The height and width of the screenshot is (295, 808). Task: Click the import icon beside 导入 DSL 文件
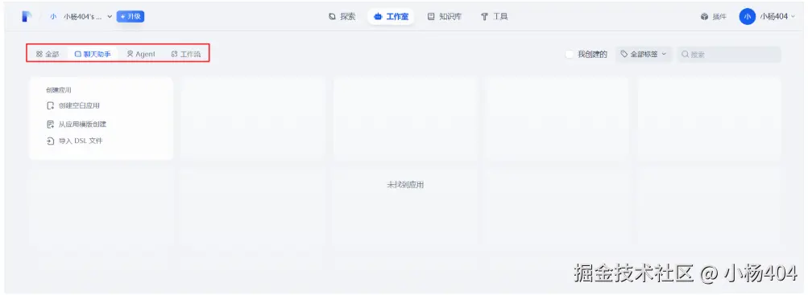point(51,141)
